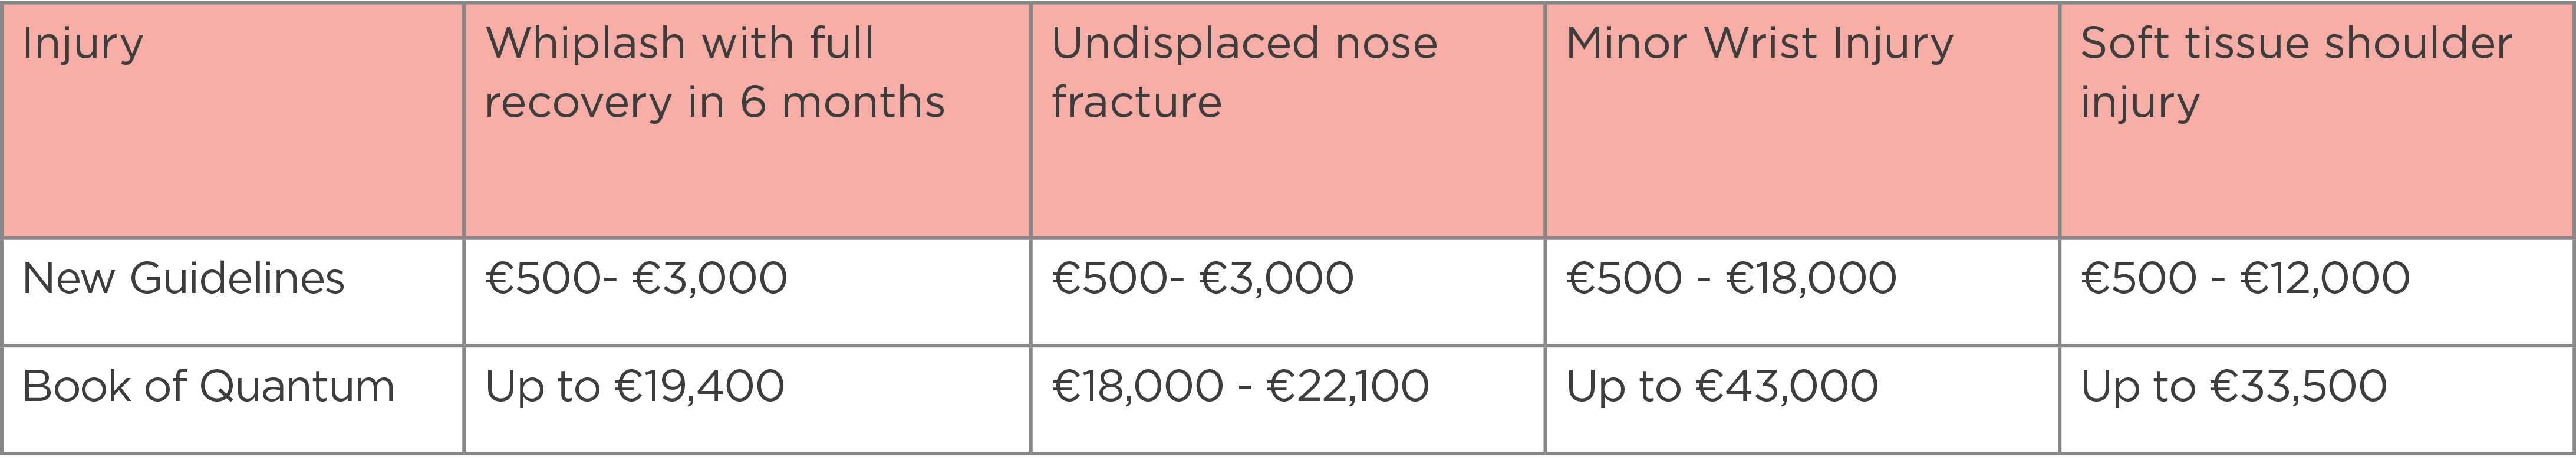
Task: Select the Up to €19,400 cell
Action: 747,400
